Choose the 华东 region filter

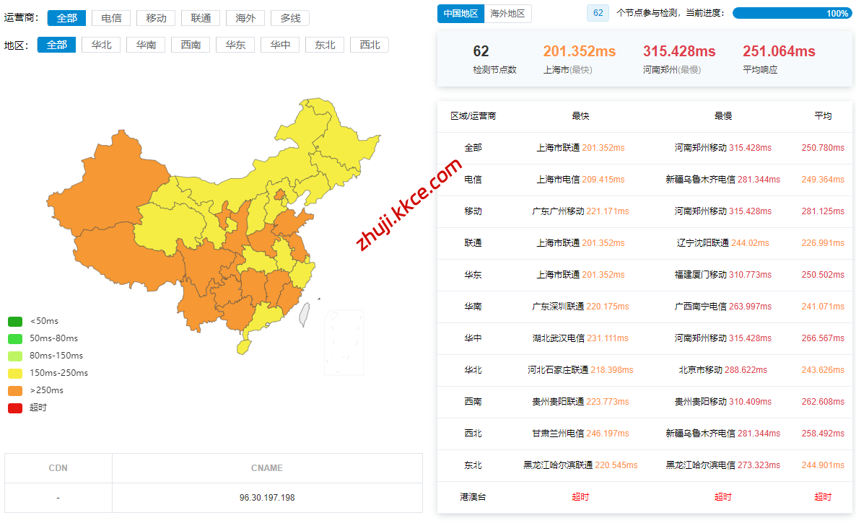[235, 45]
